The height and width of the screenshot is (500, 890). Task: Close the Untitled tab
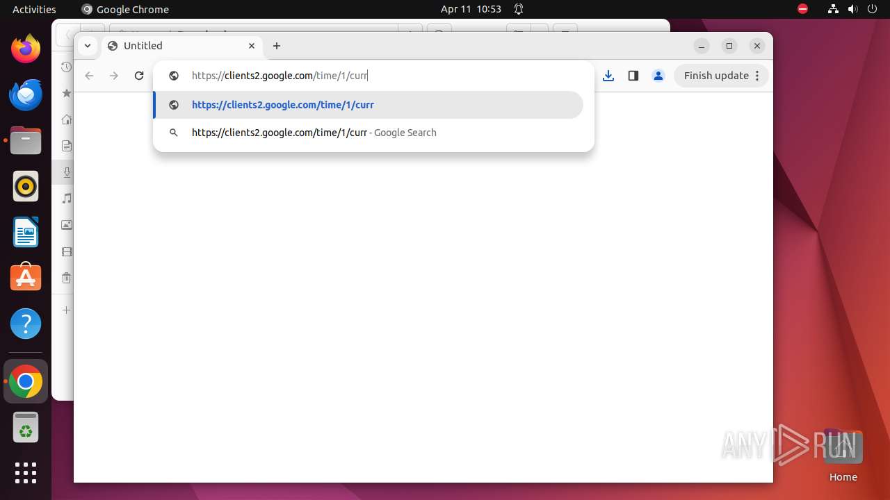tap(252, 46)
